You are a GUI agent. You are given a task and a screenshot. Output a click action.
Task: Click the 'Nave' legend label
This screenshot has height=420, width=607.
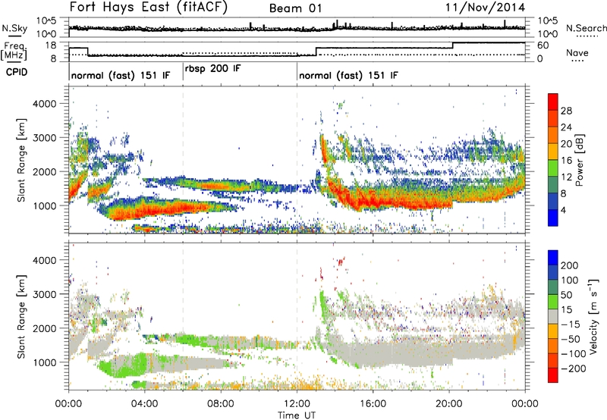click(x=577, y=52)
